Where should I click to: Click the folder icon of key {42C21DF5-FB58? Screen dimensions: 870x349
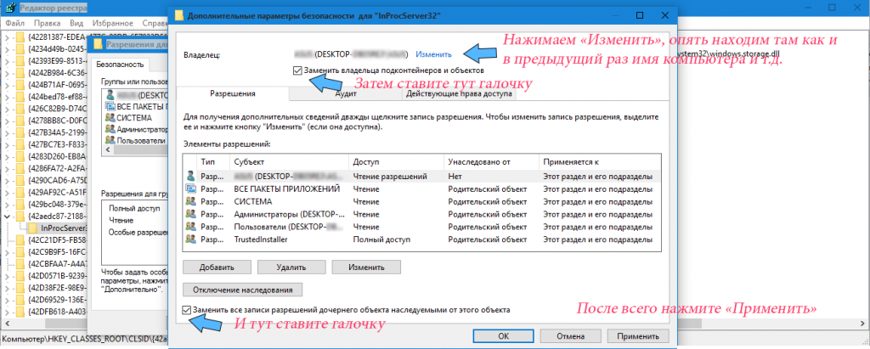[x=20, y=240]
